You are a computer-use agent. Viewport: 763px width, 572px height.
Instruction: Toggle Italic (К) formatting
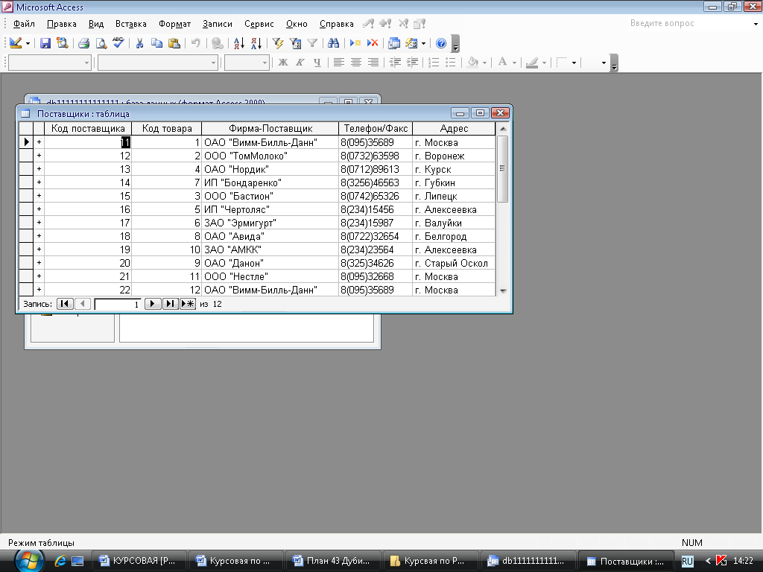[x=300, y=63]
